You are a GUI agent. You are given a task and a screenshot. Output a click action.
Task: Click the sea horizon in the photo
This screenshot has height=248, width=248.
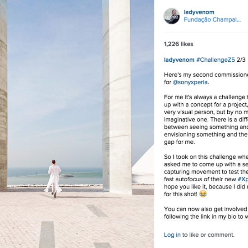(x=55, y=168)
